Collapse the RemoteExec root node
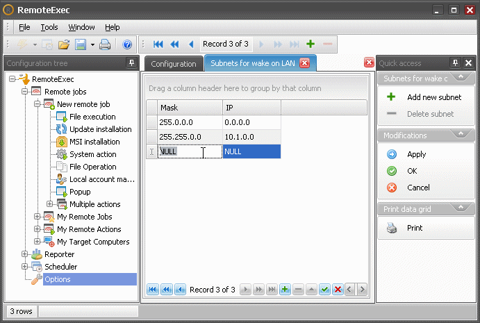The image size is (480, 323). click(13, 79)
